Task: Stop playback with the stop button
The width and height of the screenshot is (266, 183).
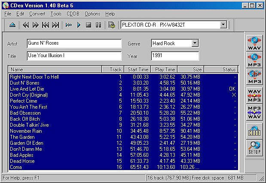Action: pyautogui.click(x=89, y=25)
